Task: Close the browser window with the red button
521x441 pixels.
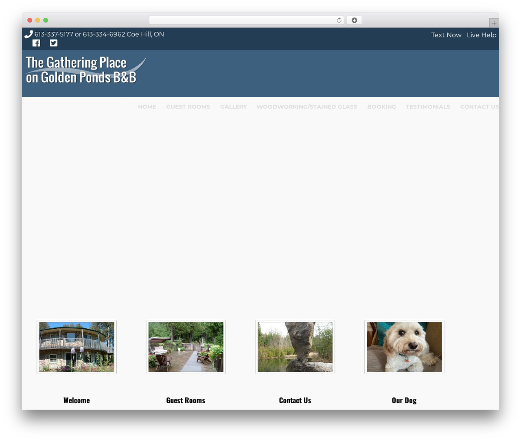Action: pos(30,20)
